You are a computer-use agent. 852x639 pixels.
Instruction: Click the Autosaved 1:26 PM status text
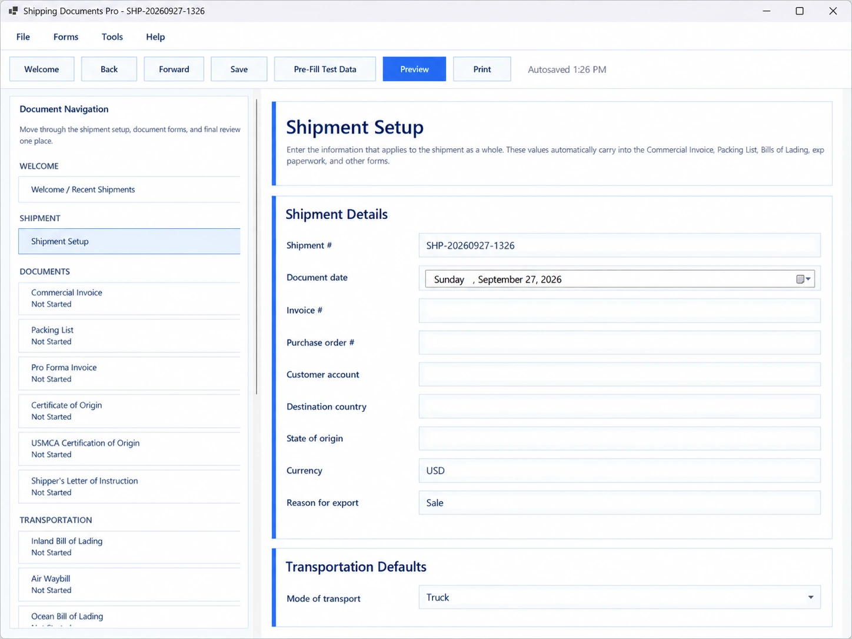point(567,69)
